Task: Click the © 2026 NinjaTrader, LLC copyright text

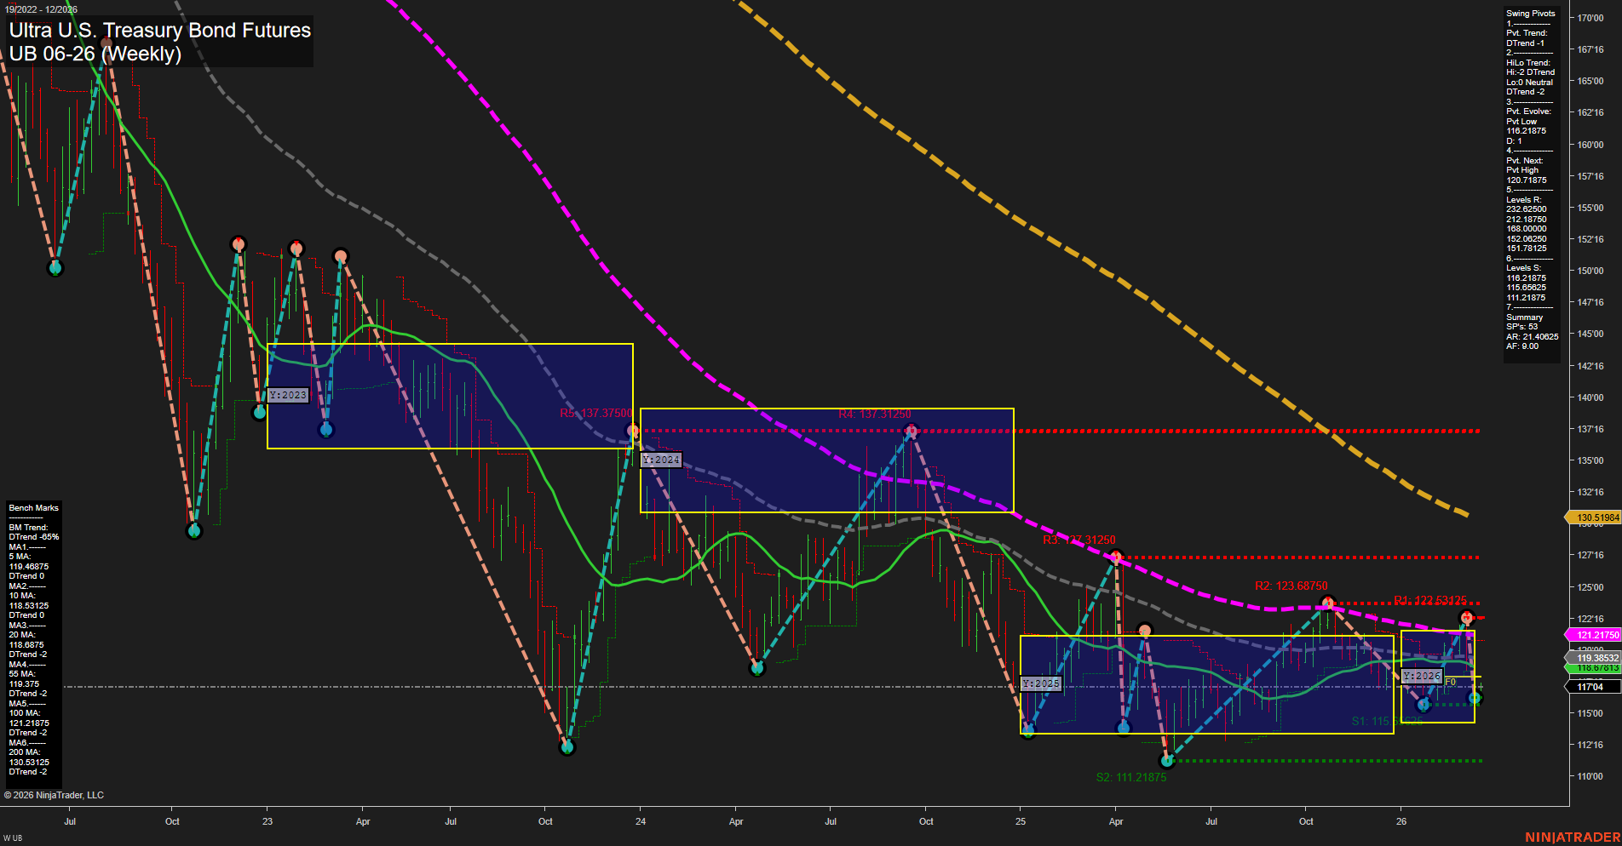Action: tap(55, 794)
